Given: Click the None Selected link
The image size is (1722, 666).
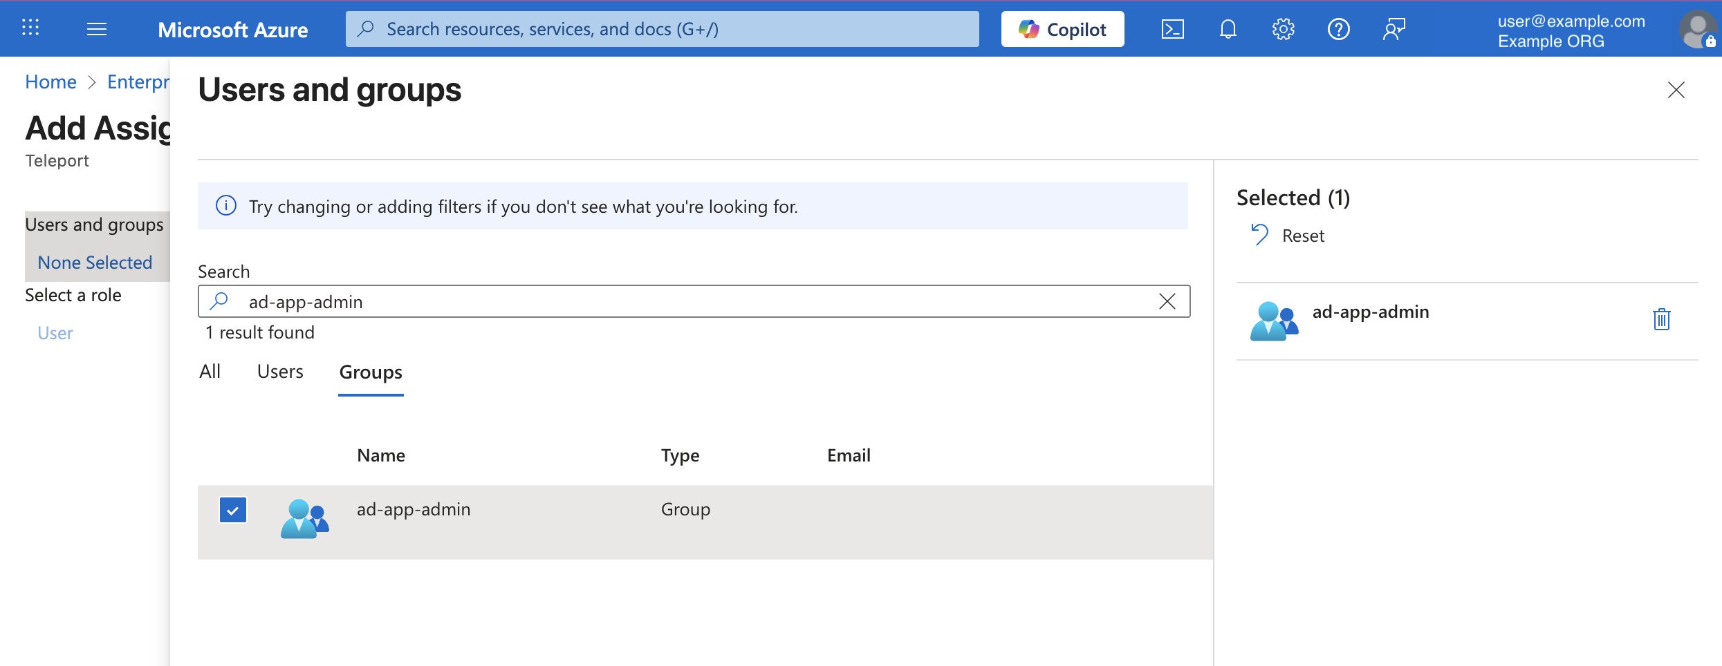Looking at the screenshot, I should pos(95,263).
